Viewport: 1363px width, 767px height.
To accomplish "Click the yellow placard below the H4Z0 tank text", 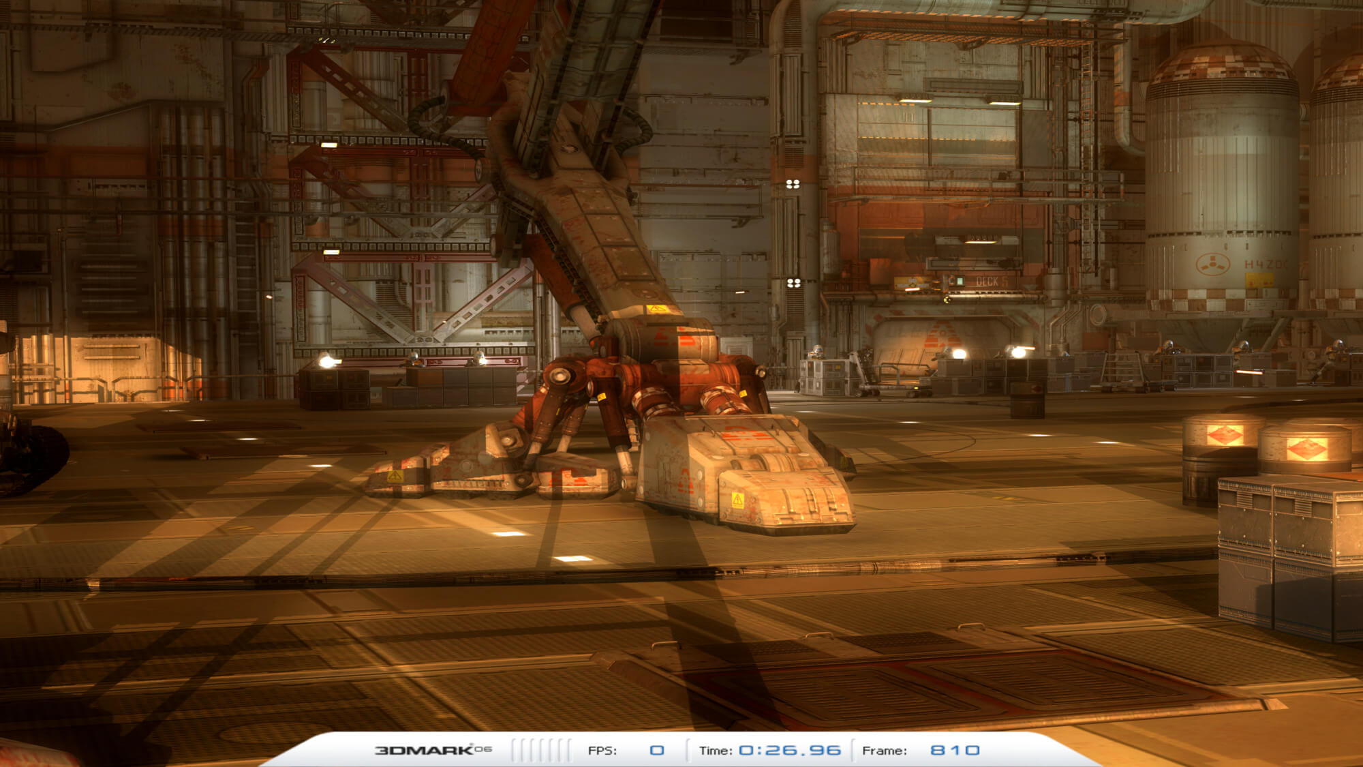I will coord(1259,280).
